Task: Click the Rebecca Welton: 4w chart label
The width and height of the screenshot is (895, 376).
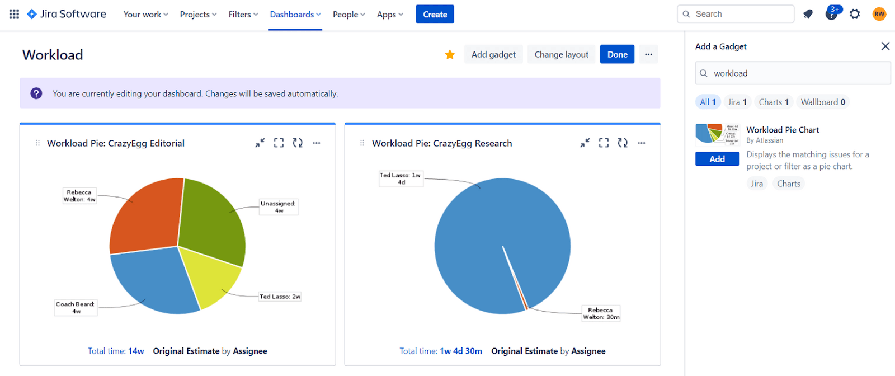Action: click(79, 195)
